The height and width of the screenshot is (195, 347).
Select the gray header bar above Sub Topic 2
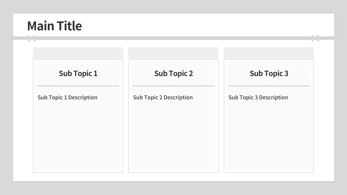173,53
